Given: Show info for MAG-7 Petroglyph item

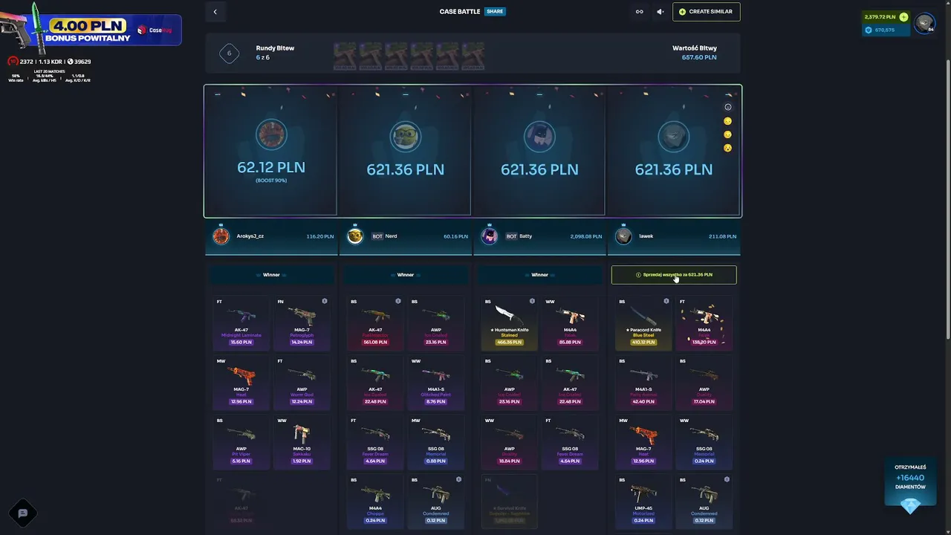Looking at the screenshot, I should point(325,302).
